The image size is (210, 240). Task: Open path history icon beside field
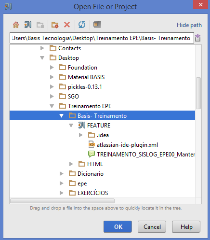click(x=198, y=38)
